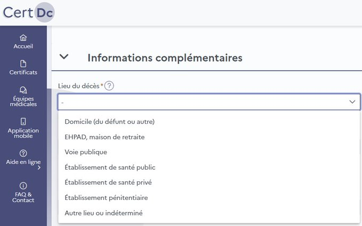
Task: Click the CertDc logo
Action: (x=28, y=12)
